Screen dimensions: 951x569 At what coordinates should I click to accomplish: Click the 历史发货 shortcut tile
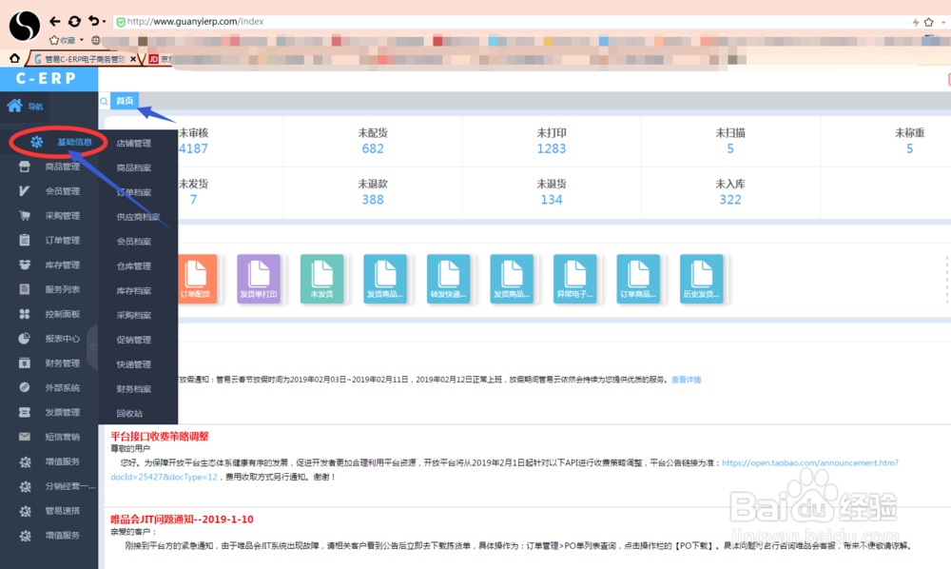click(x=701, y=279)
